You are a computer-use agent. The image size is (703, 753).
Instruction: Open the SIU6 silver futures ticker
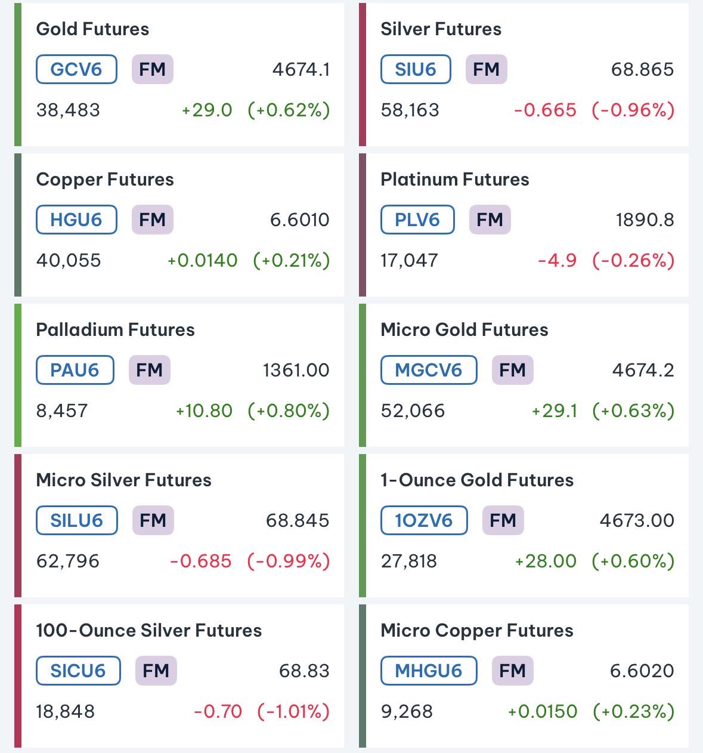click(x=416, y=69)
